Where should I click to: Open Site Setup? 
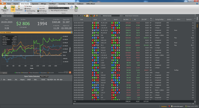point(28,6)
